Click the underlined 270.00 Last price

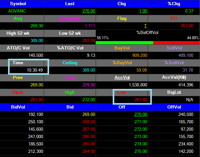pyautogui.click(x=89, y=11)
